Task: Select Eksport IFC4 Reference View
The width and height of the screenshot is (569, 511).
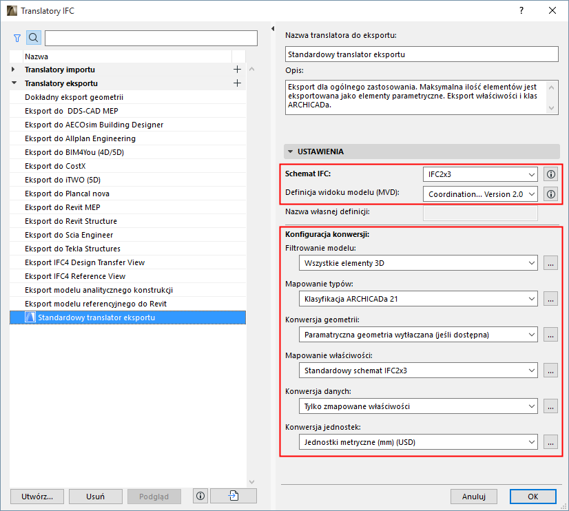Action: [x=127, y=276]
